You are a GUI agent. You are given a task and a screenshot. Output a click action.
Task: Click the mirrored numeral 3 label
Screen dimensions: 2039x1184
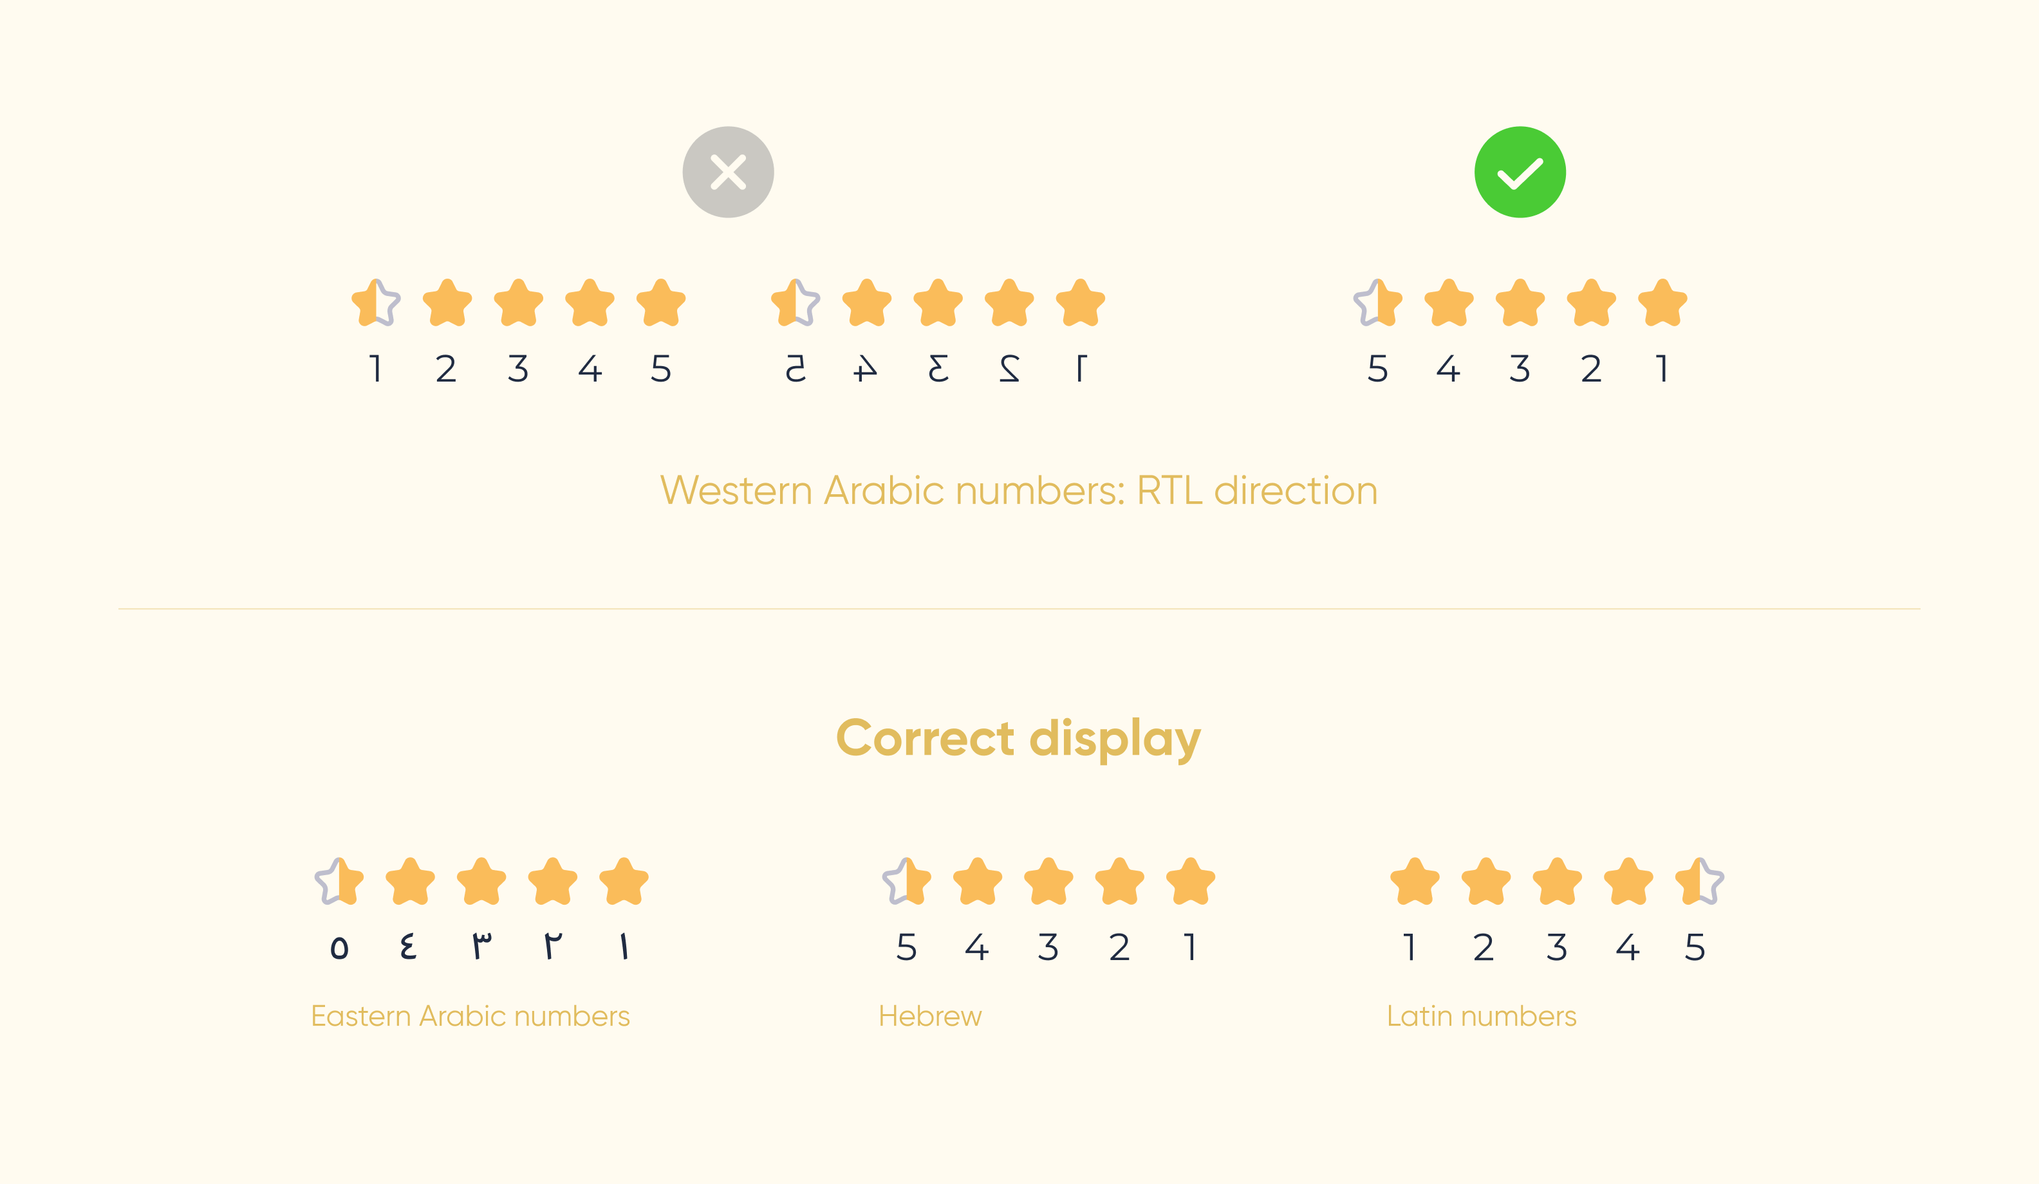pos(938,369)
